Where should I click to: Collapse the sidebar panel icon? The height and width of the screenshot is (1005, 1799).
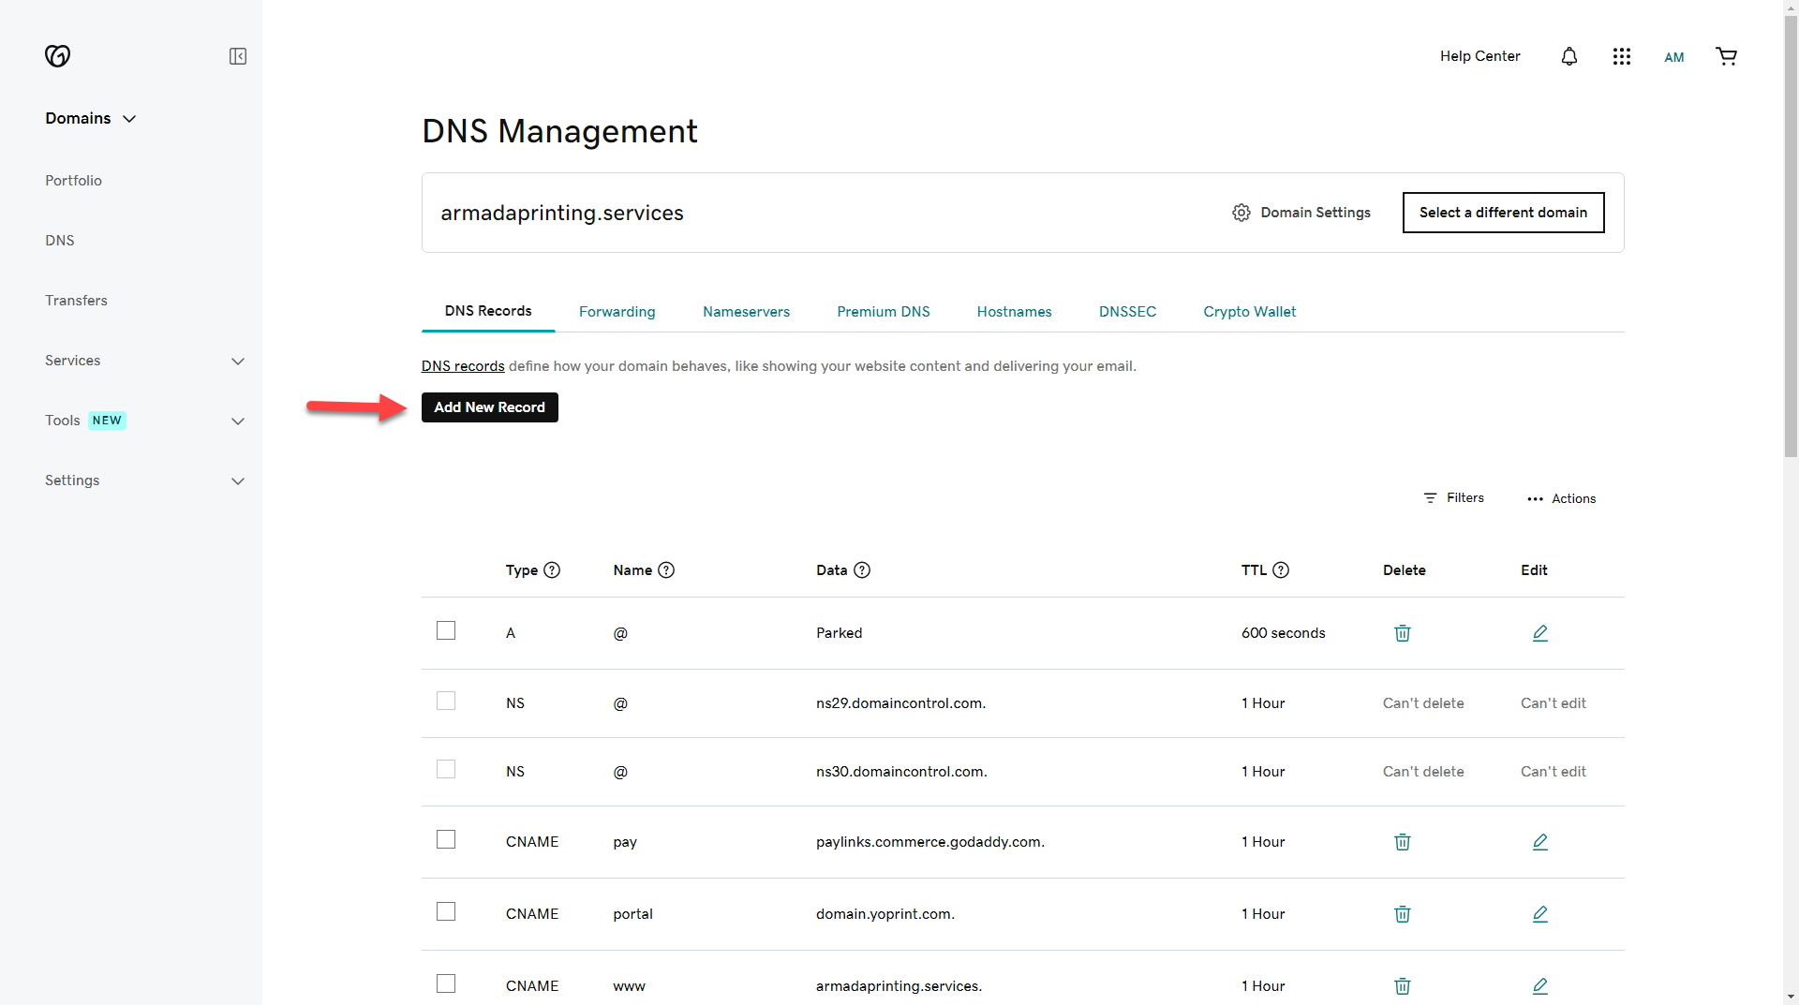[238, 56]
